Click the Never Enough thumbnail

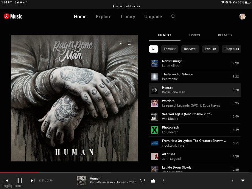pos(155,63)
